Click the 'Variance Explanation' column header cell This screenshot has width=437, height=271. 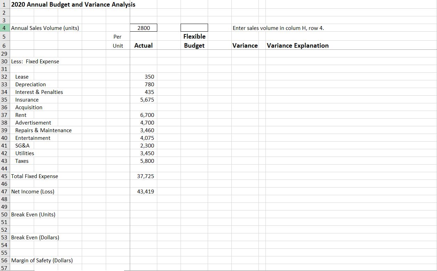(x=297, y=45)
